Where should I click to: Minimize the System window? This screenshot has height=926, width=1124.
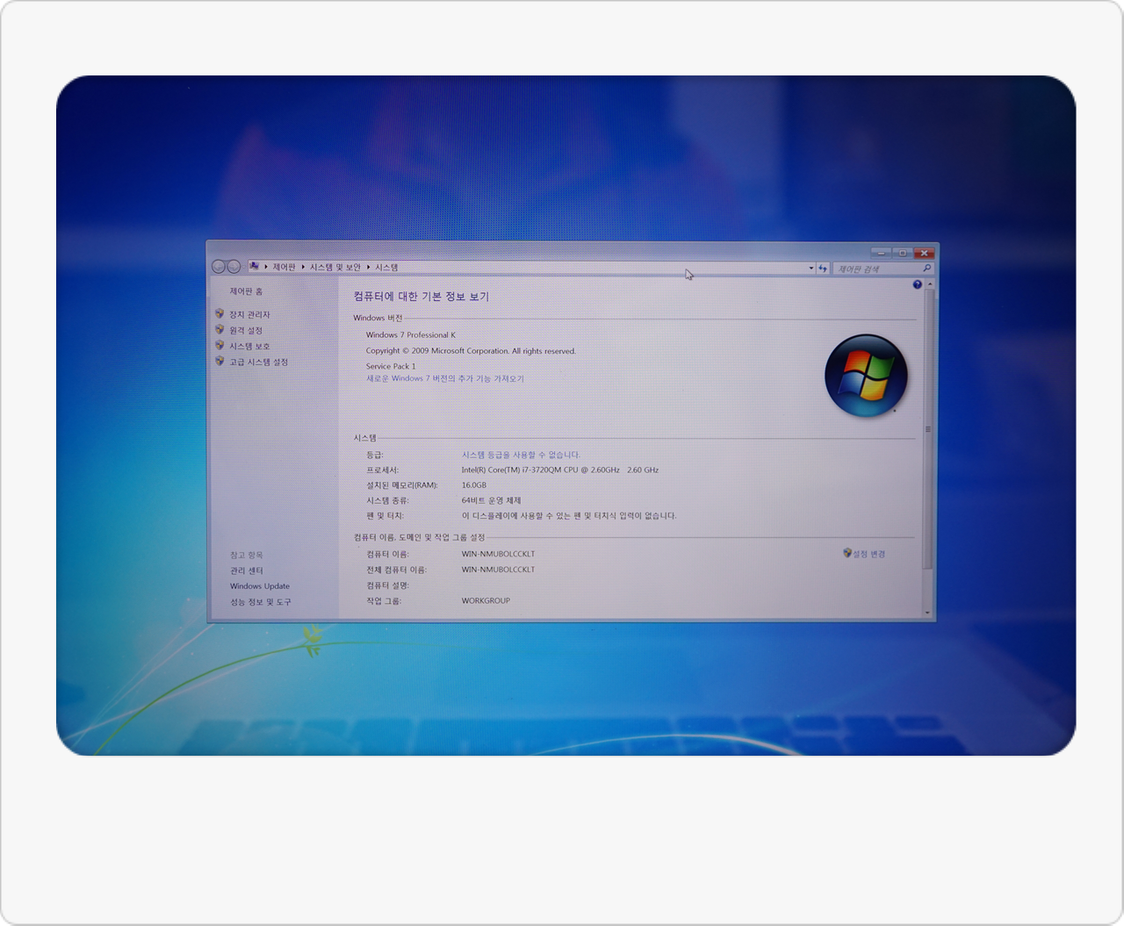click(882, 253)
